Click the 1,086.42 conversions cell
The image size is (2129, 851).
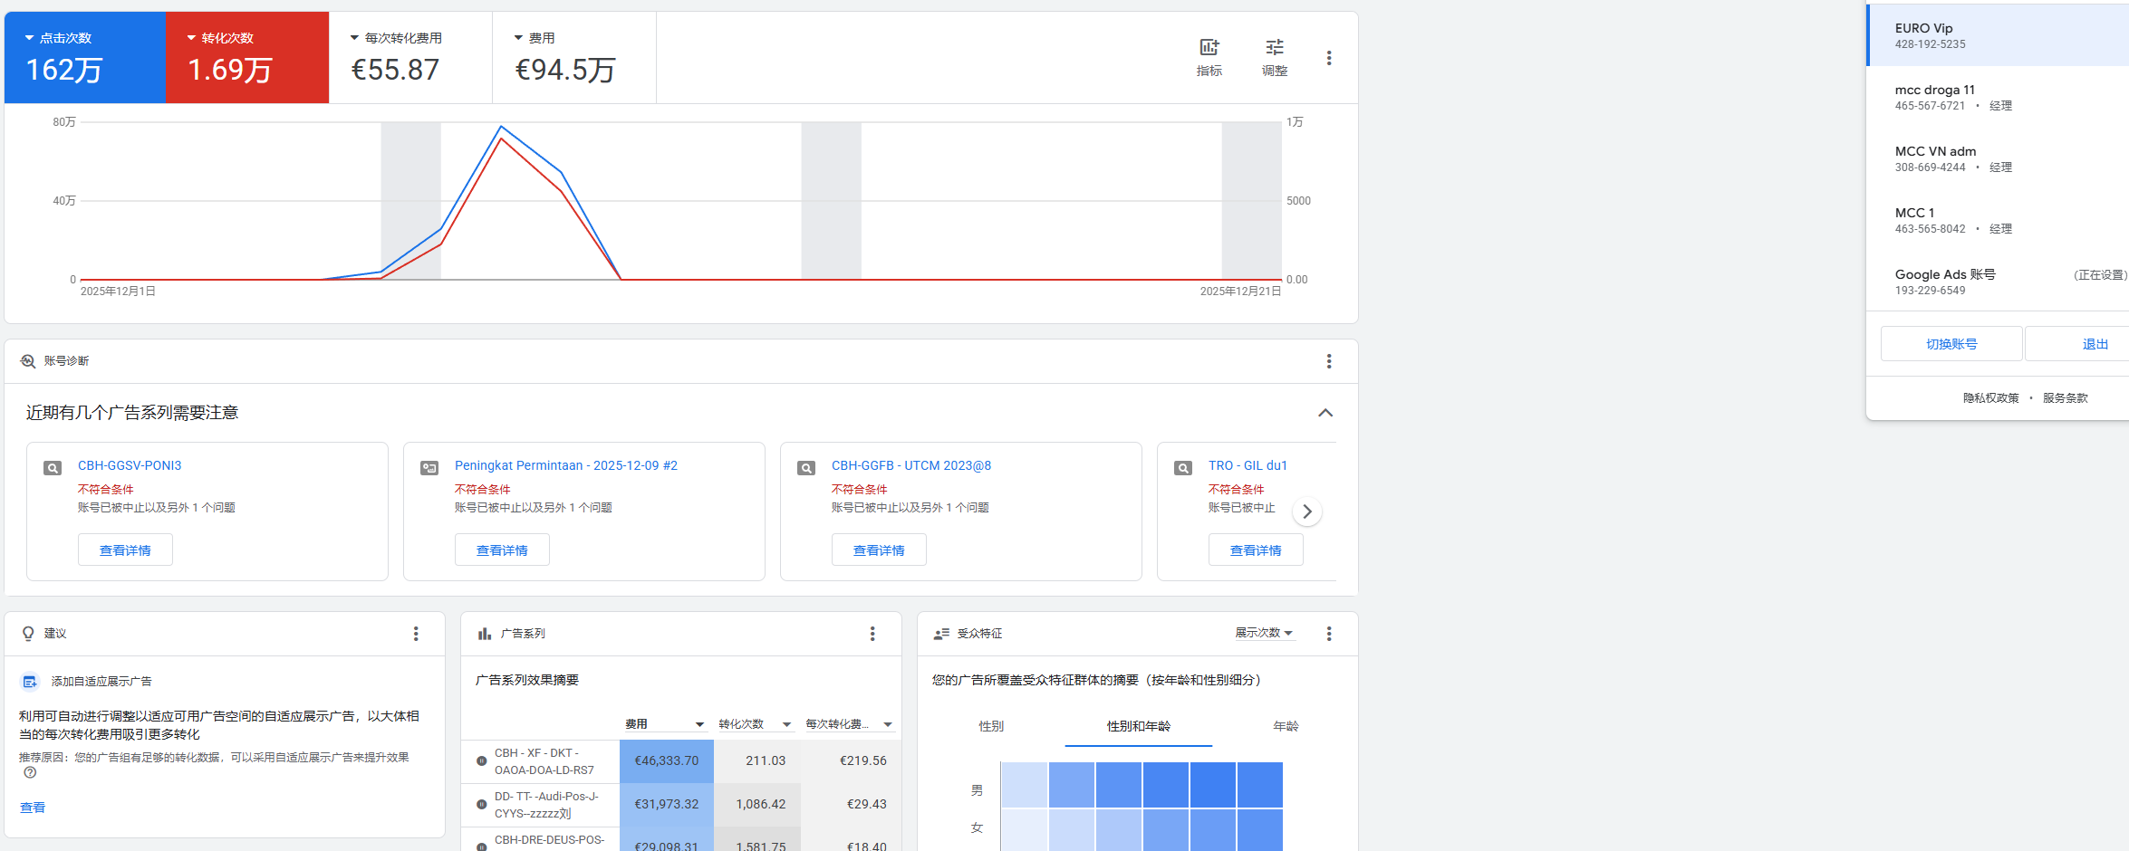click(x=757, y=805)
